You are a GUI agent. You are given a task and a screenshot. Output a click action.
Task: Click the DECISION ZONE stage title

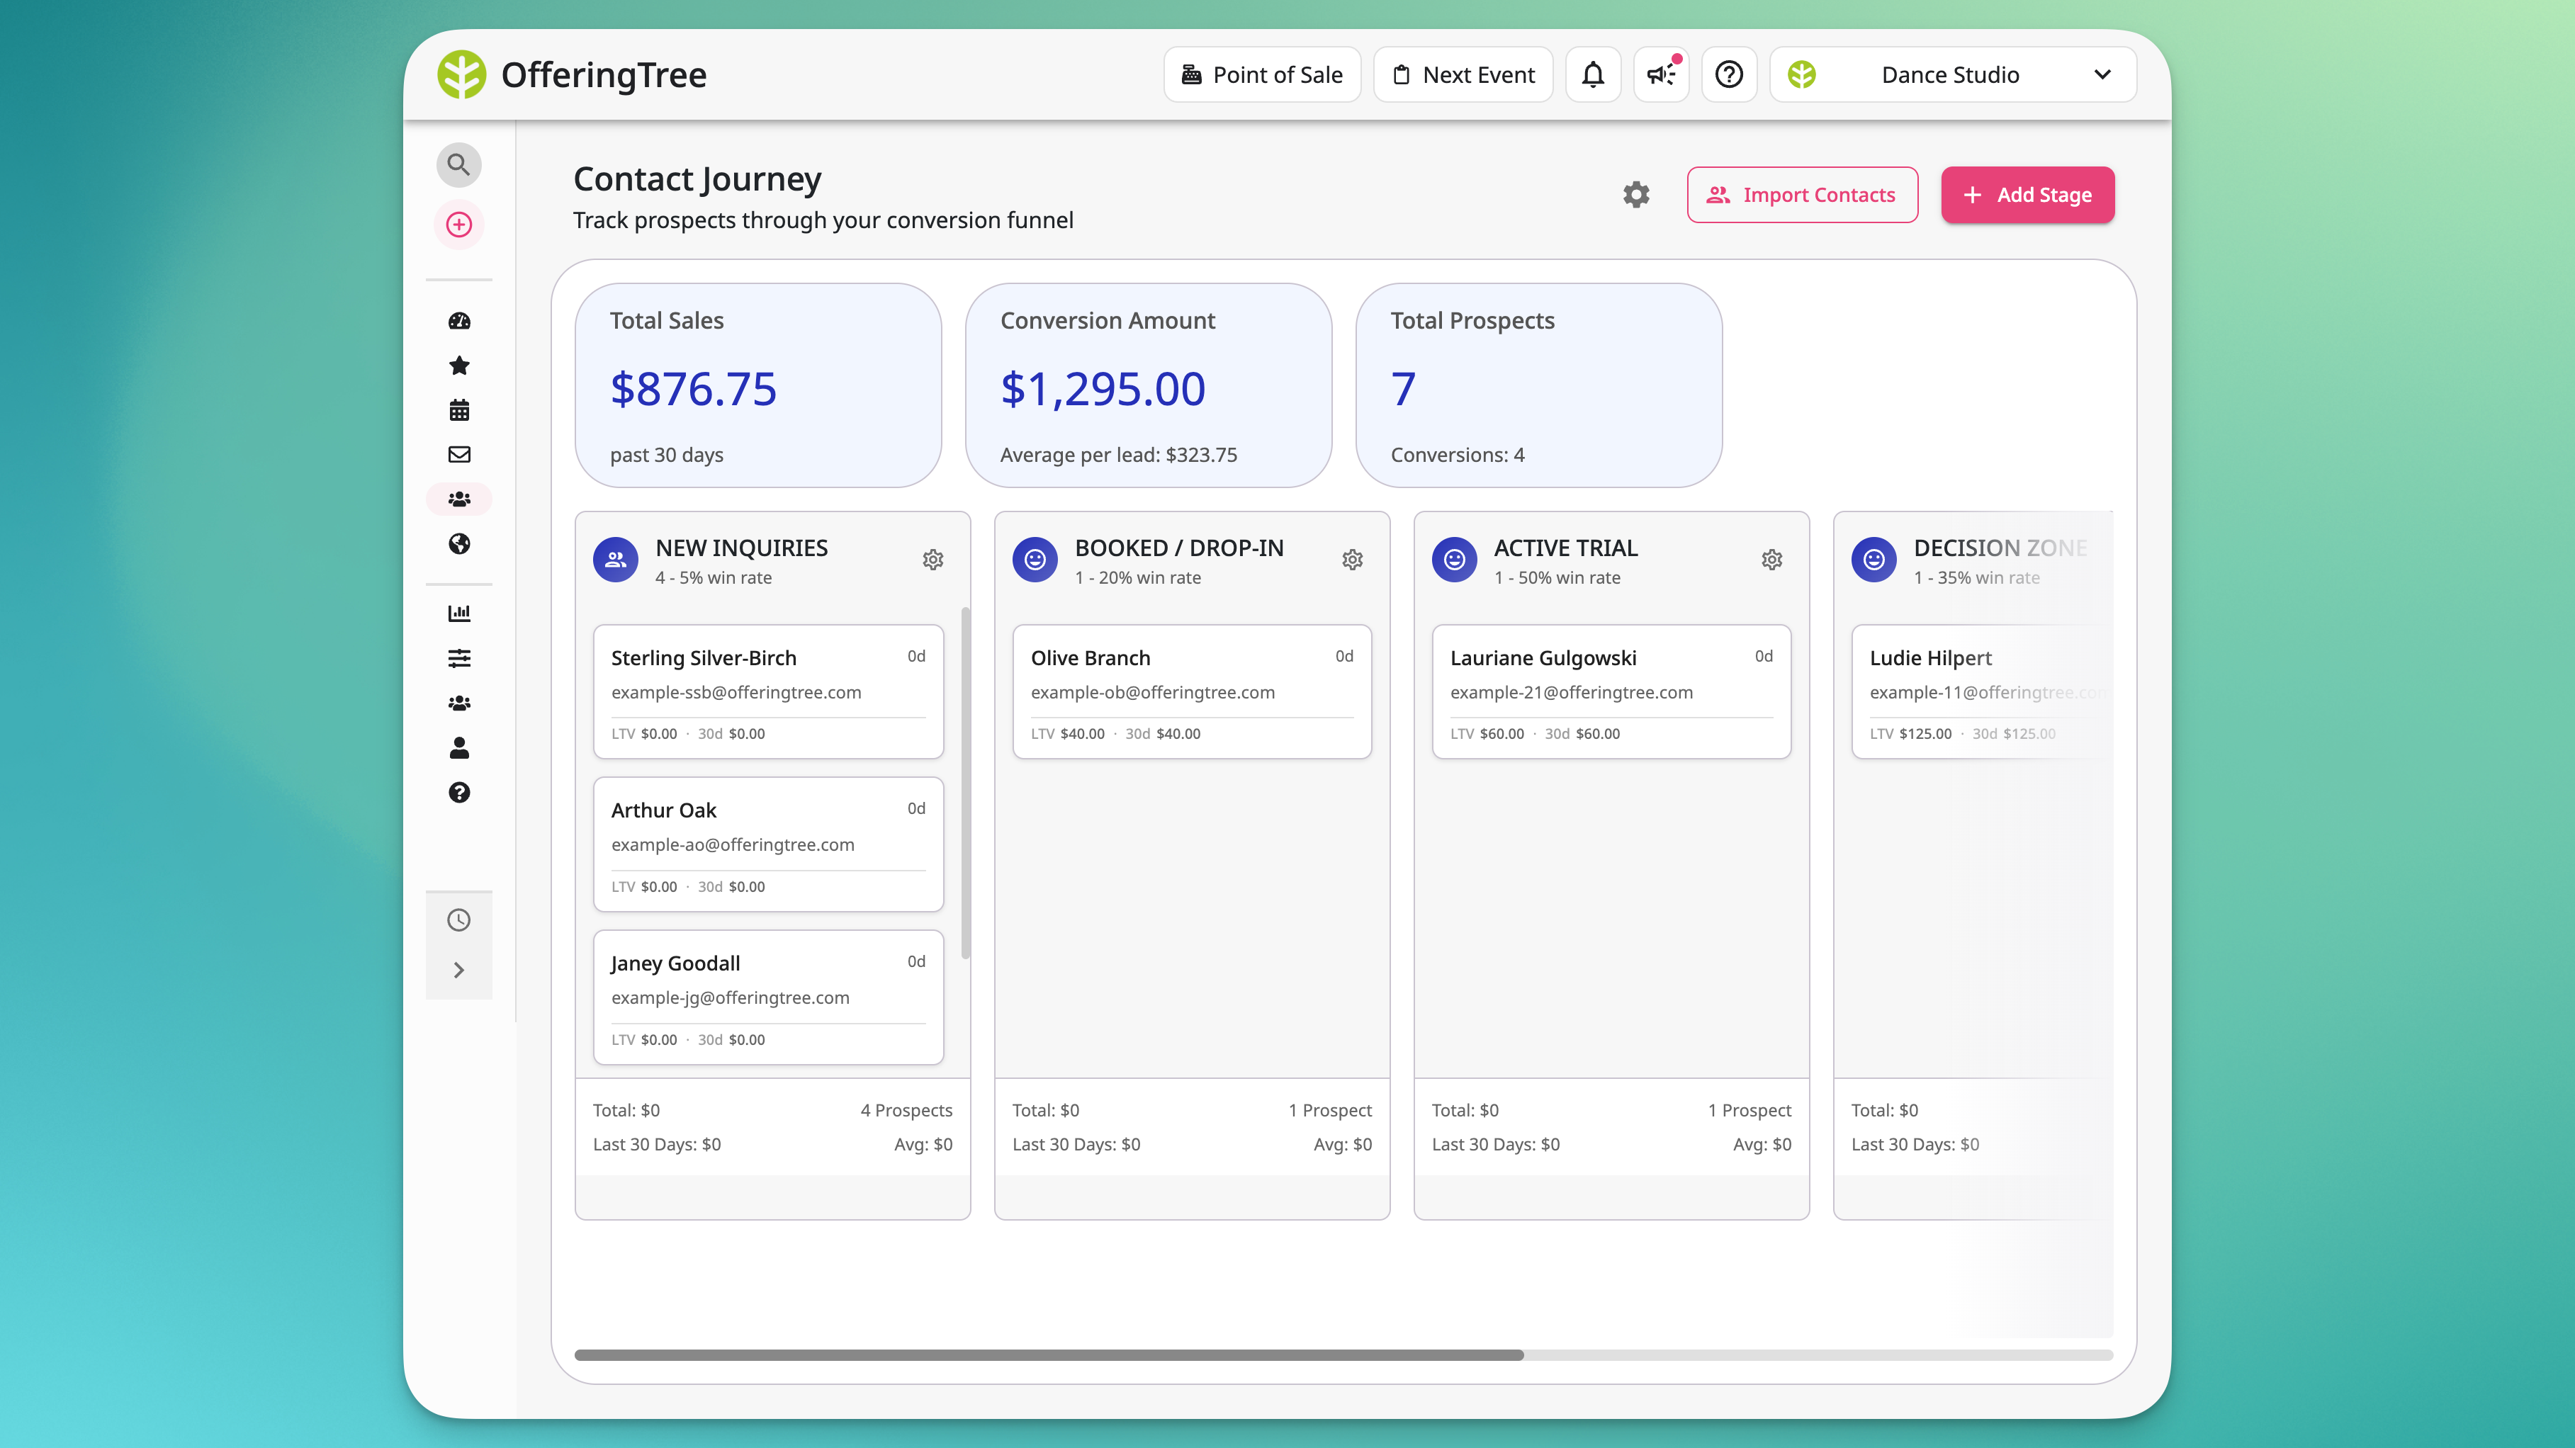pos(1999,548)
